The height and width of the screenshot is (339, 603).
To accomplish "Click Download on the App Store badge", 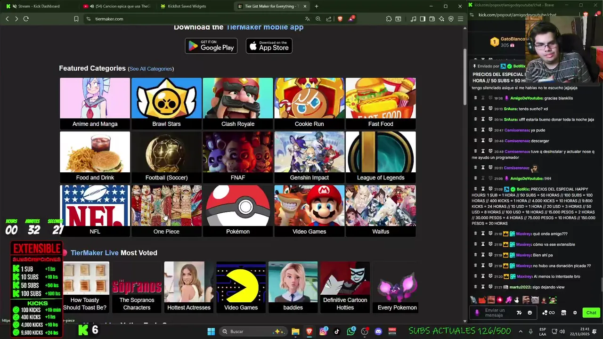I will coord(269,46).
